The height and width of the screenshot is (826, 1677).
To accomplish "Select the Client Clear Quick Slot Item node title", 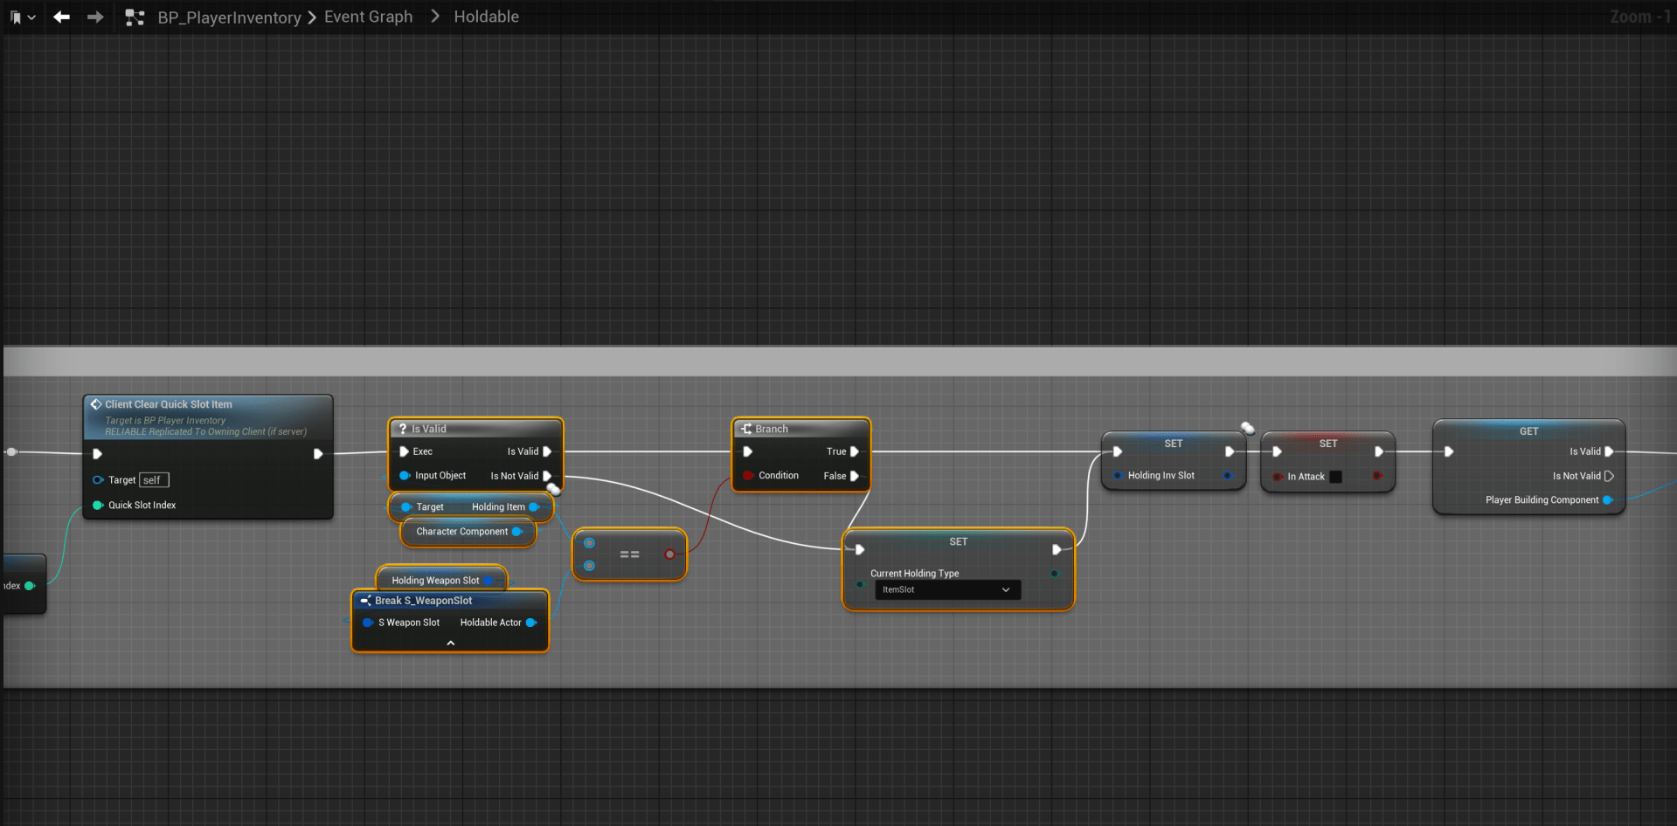I will point(169,404).
